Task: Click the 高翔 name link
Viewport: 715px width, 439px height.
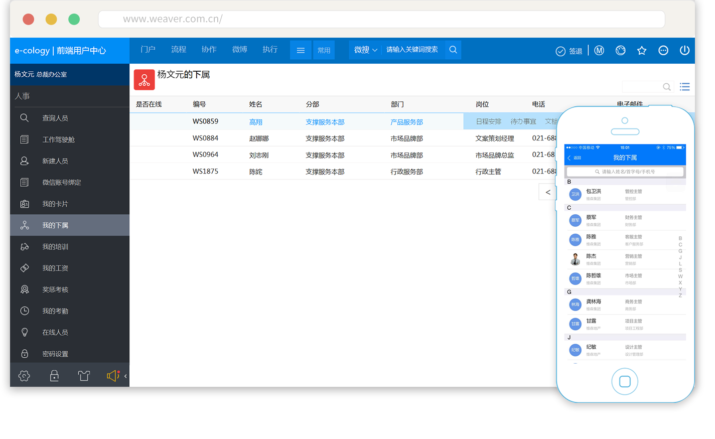Action: pos(255,122)
